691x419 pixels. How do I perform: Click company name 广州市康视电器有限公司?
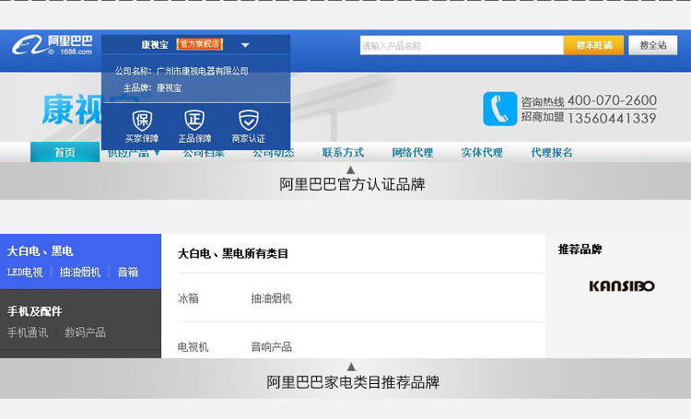point(203,71)
